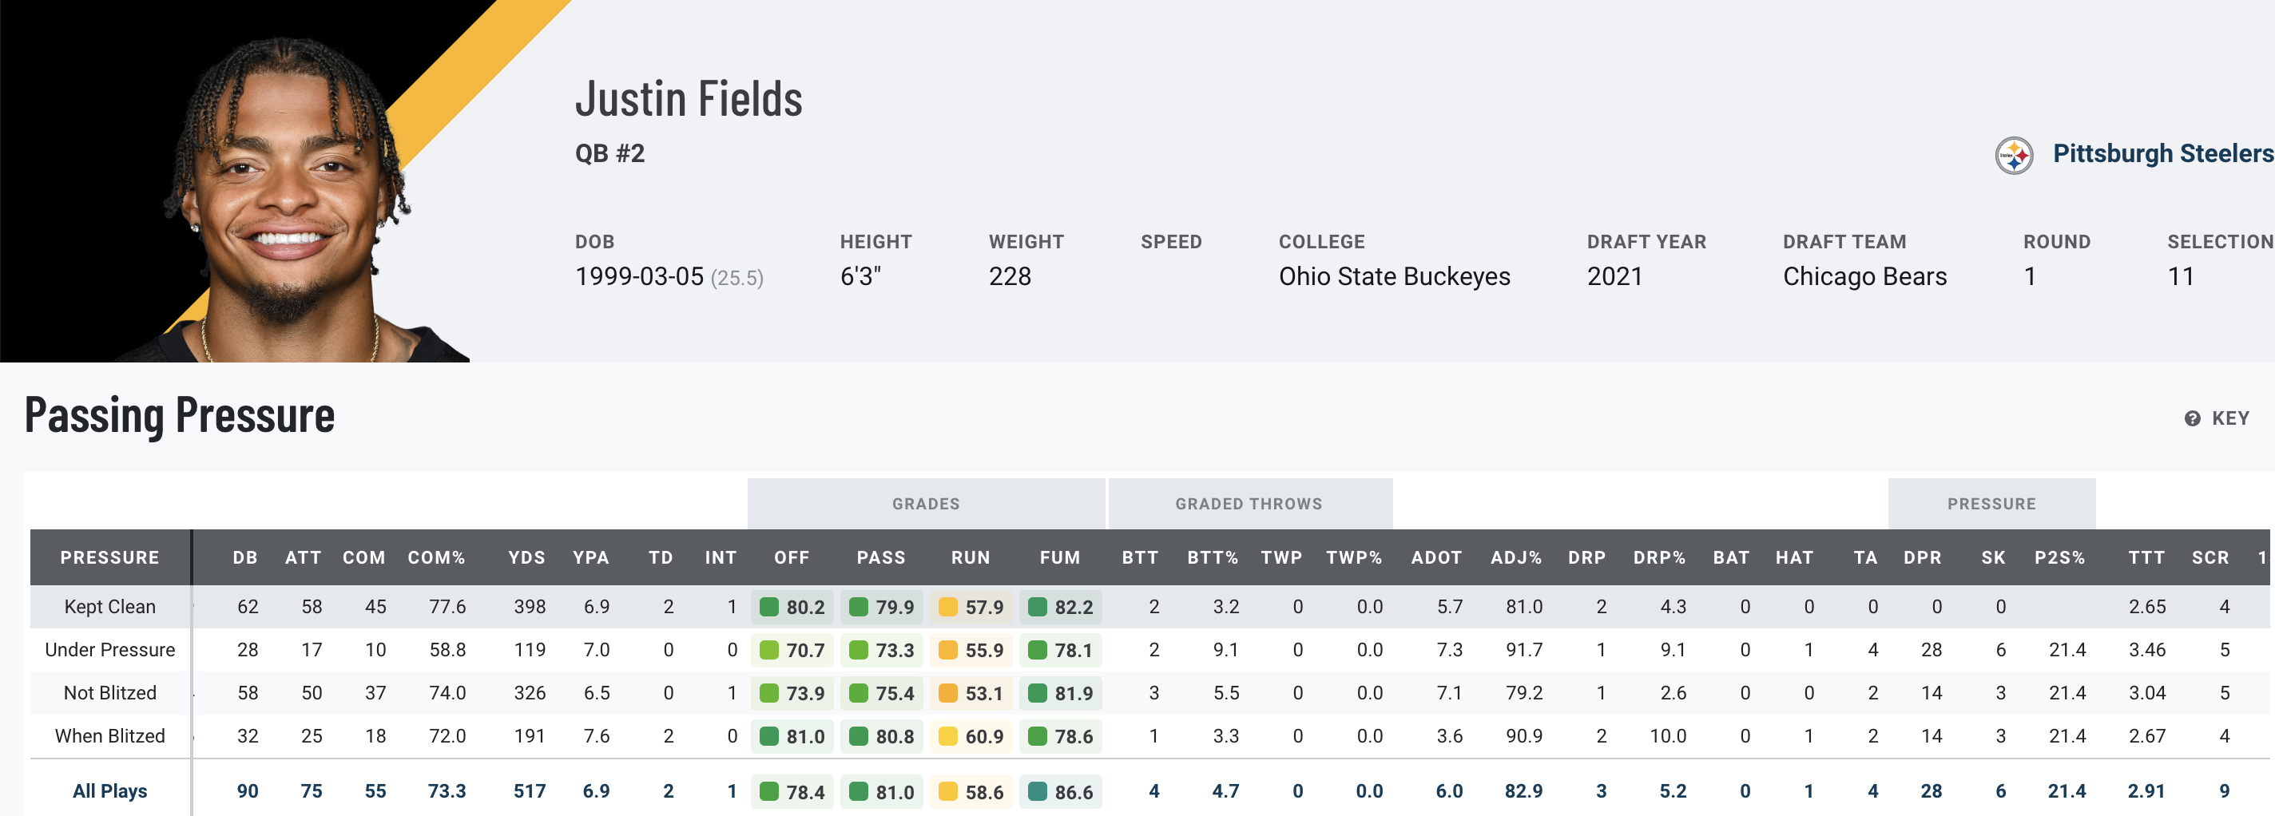Sort table by COM% column header

click(436, 557)
